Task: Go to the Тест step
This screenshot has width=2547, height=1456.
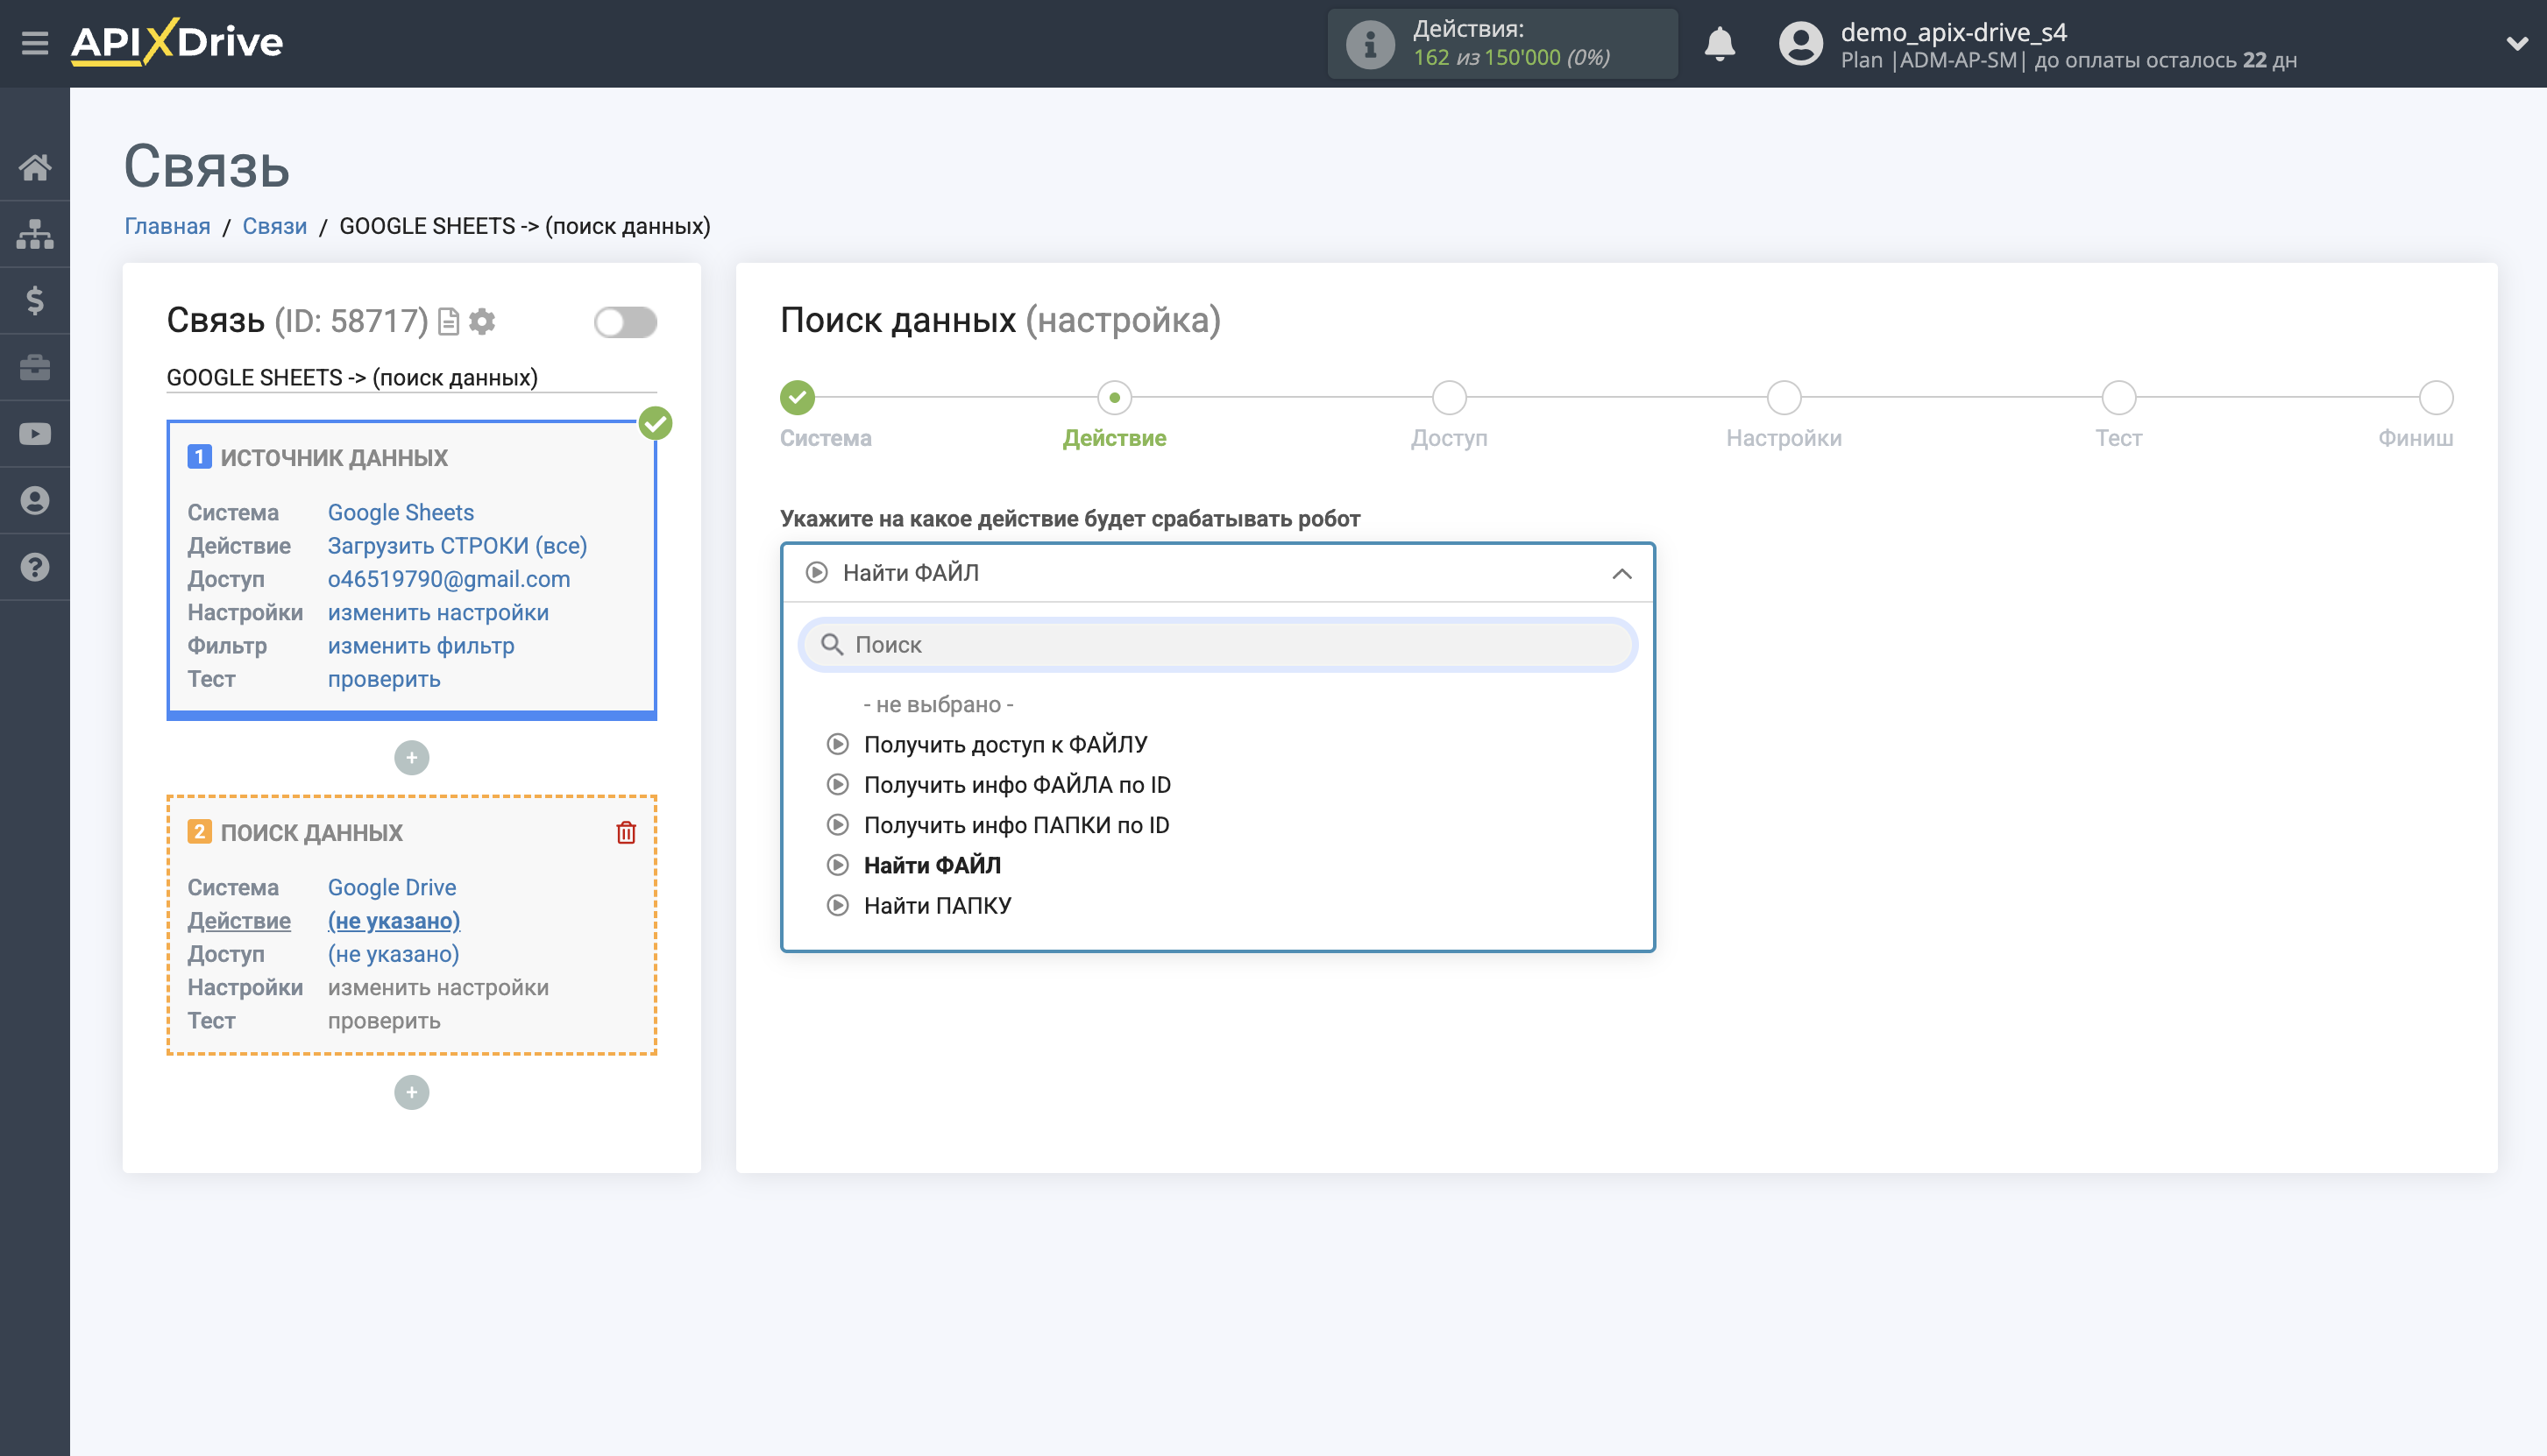Action: 2118,398
